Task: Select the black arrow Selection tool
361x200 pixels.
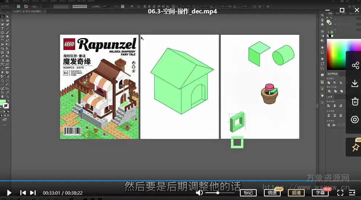Action: click(3, 17)
